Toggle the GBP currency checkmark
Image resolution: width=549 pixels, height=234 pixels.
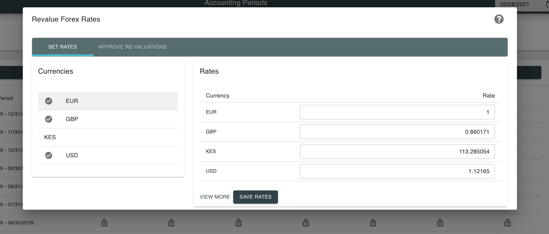[48, 119]
